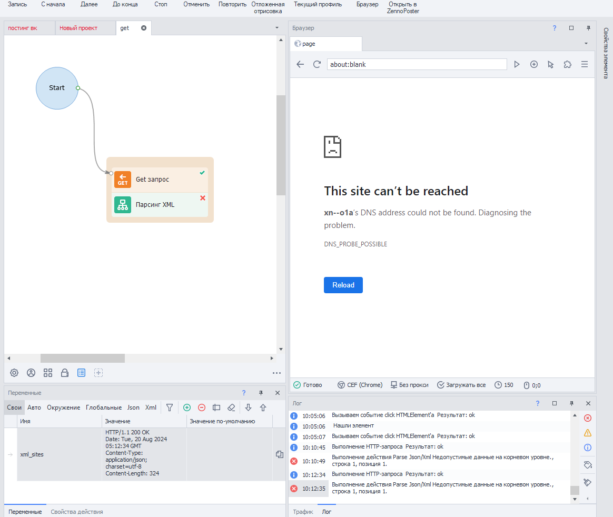The image size is (613, 517).
Task: Click the 'Стоп' toolbar button
Action: tap(161, 4)
